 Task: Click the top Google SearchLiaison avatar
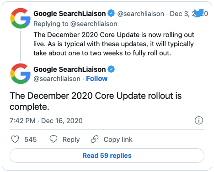(20, 18)
